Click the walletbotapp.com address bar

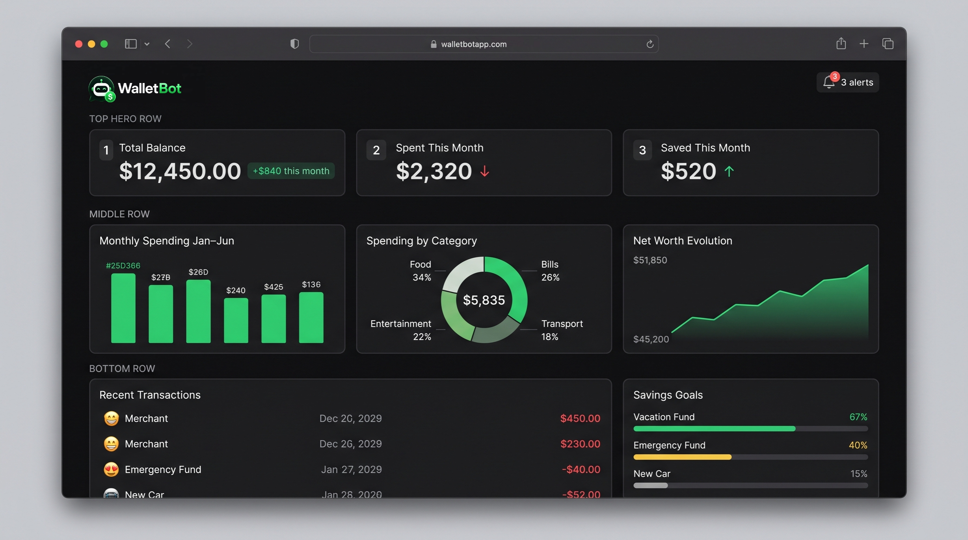pos(484,44)
